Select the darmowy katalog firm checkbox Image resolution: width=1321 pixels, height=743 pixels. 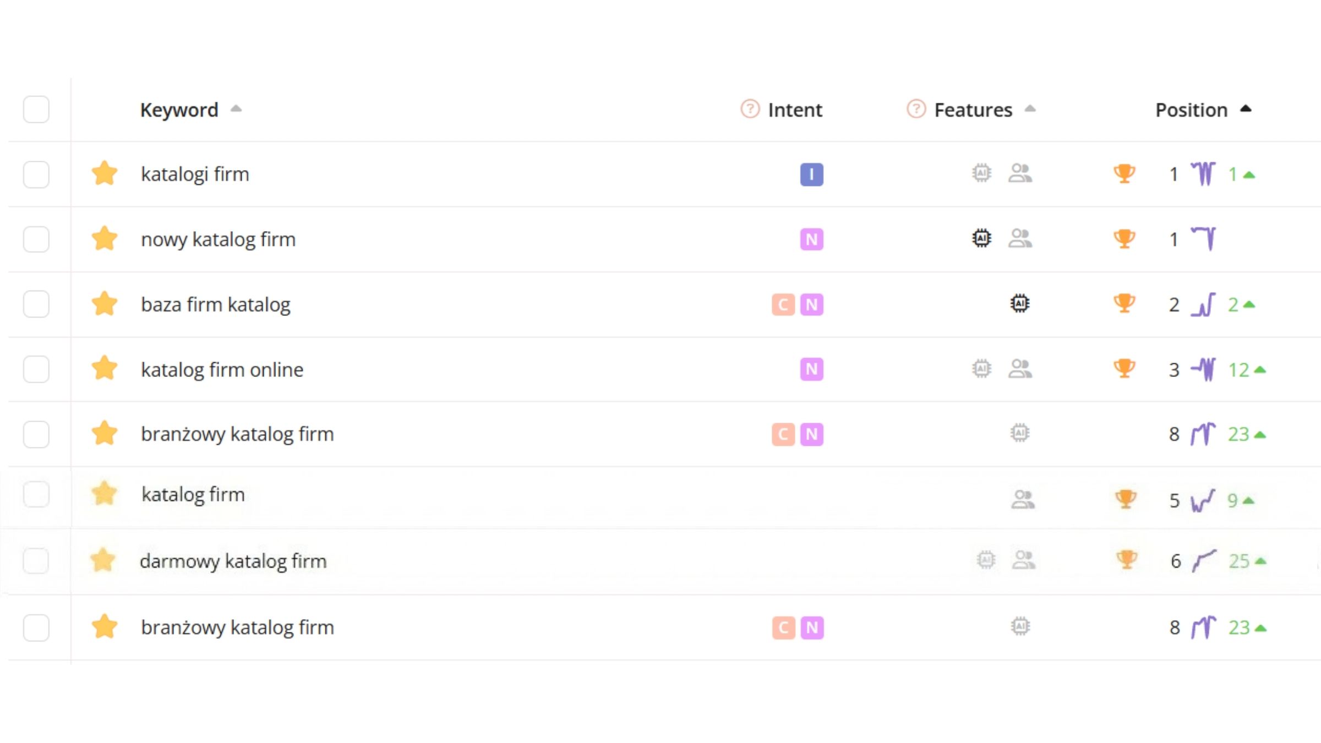[x=36, y=561]
